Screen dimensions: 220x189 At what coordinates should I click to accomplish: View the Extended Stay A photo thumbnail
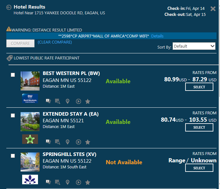tap(30, 122)
